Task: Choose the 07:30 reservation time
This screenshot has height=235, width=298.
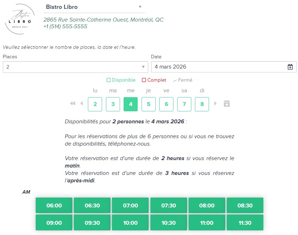Action: [168, 205]
